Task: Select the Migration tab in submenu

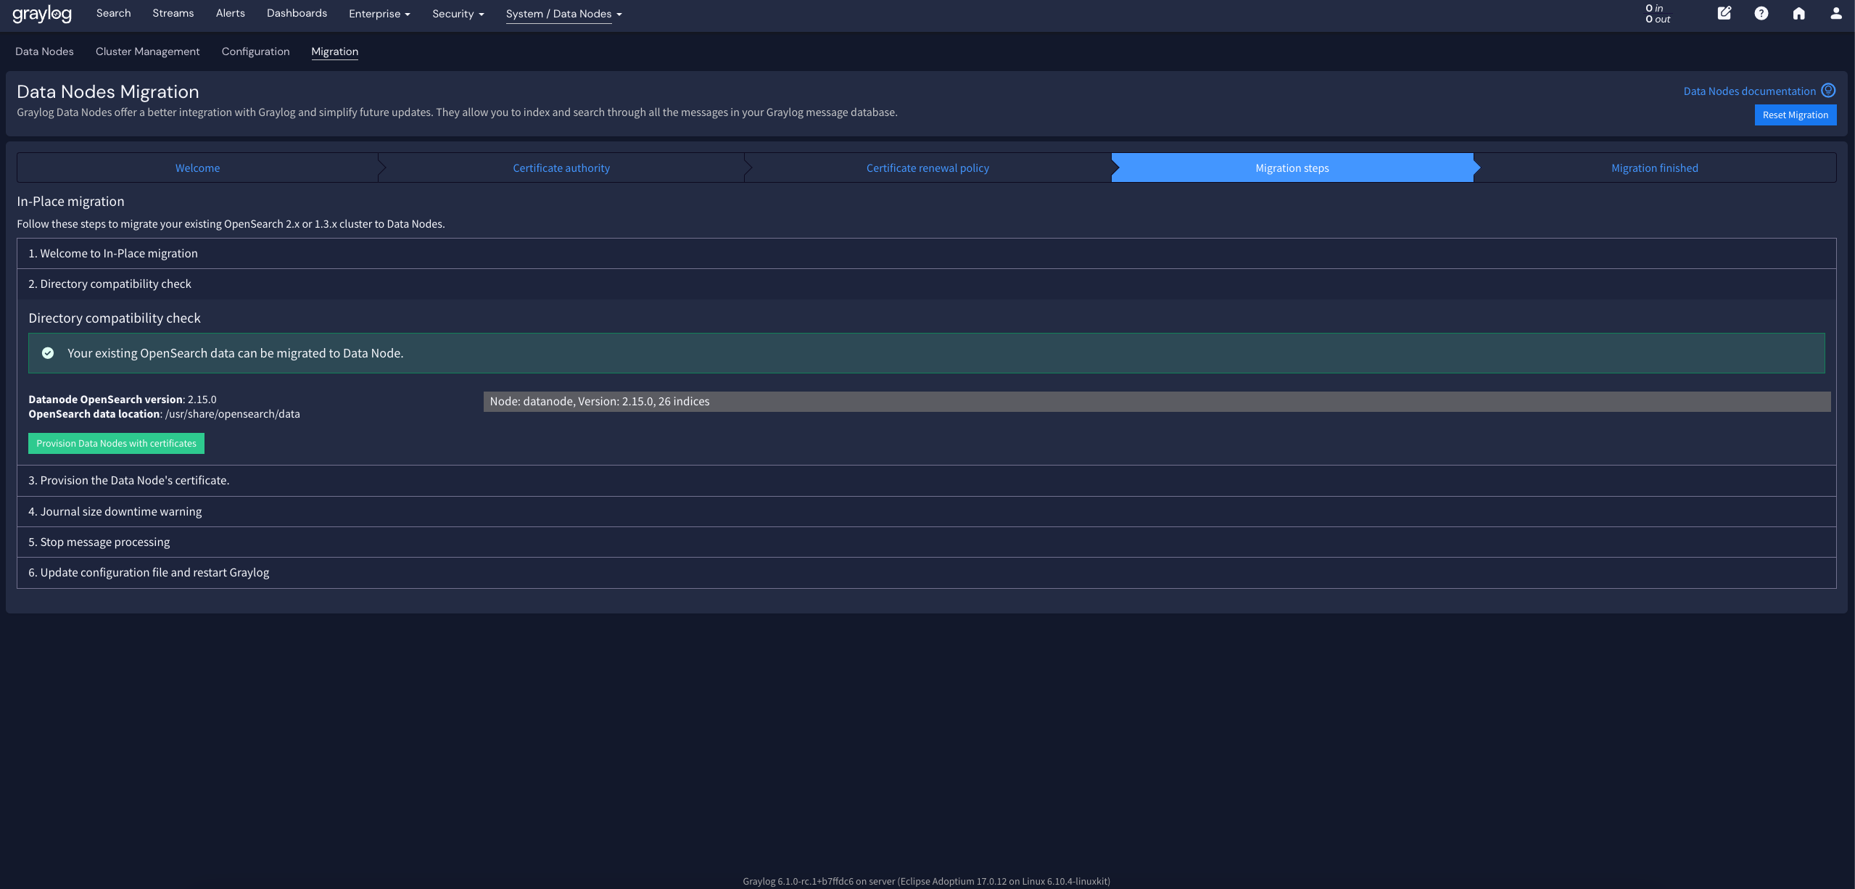Action: pos(334,51)
